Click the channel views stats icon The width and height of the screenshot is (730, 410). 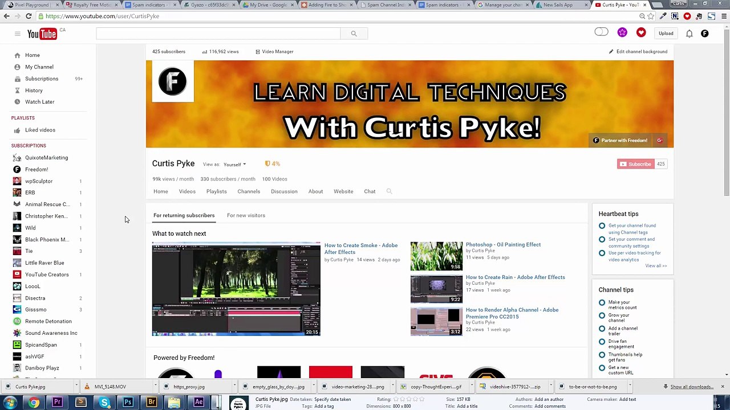(x=204, y=52)
